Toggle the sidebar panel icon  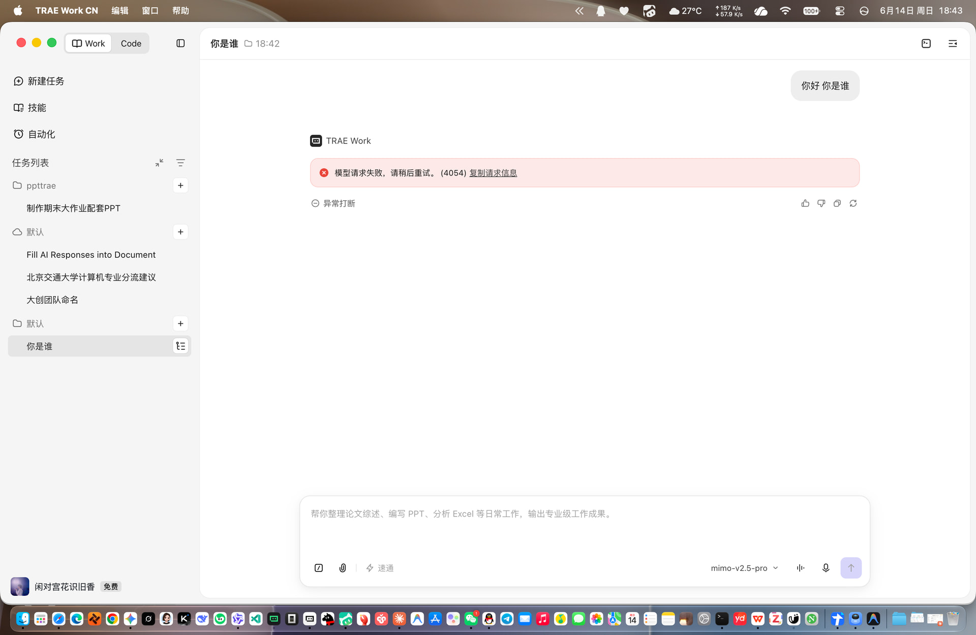coord(180,43)
